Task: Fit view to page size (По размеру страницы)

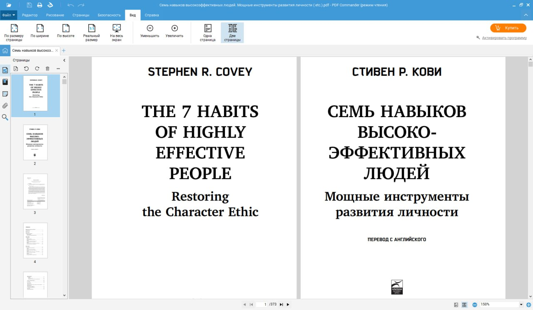Action: [x=14, y=32]
